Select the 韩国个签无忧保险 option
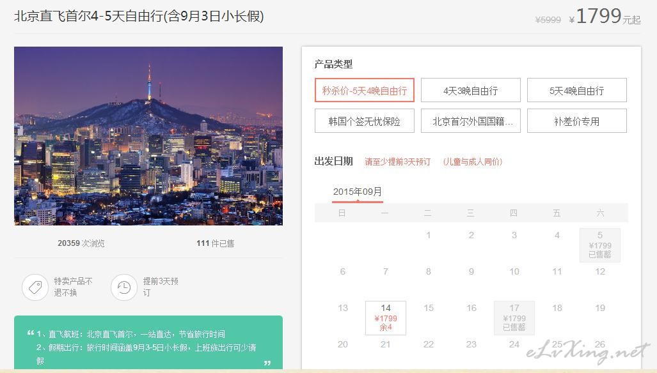This screenshot has width=657, height=373. coord(365,121)
